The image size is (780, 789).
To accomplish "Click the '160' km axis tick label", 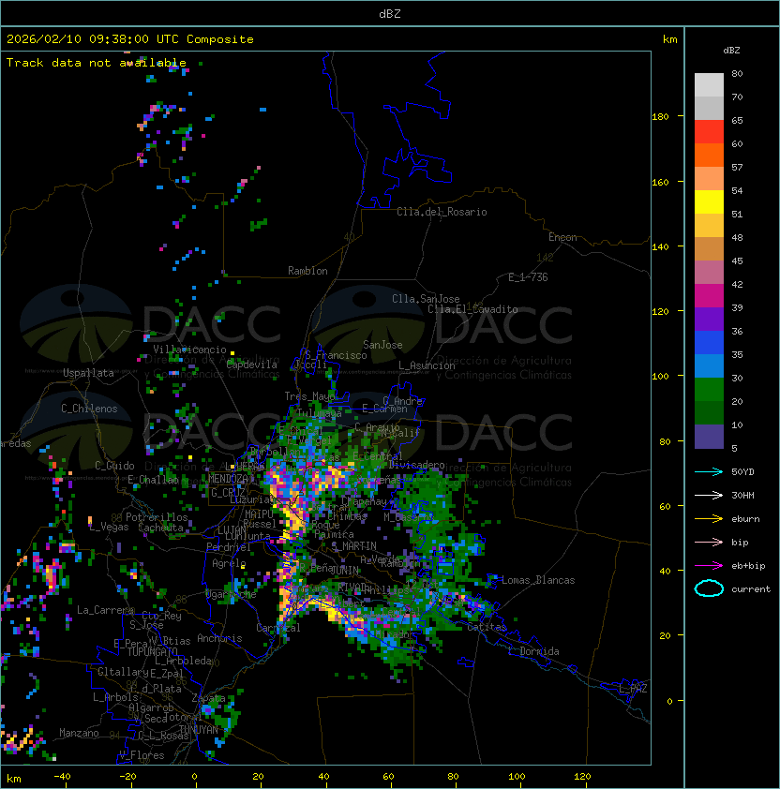I will [660, 182].
